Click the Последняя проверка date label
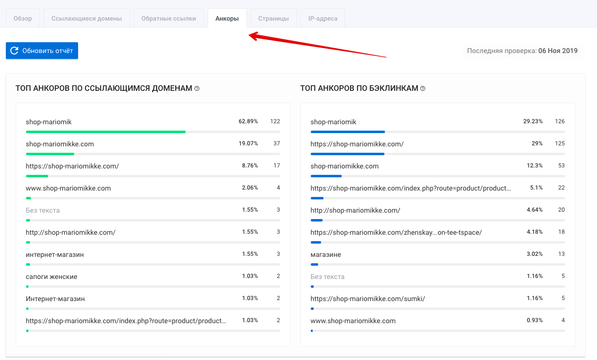Image resolution: width=597 pixels, height=360 pixels. pos(522,51)
